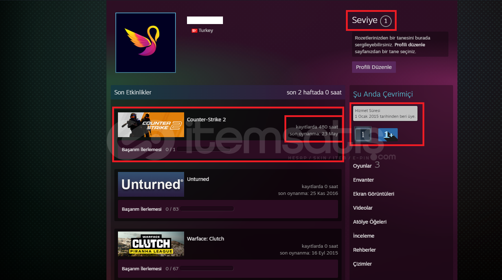Click Unturned 'Başarım İlerlemesi' label
The width and height of the screenshot is (502, 280).
142,209
